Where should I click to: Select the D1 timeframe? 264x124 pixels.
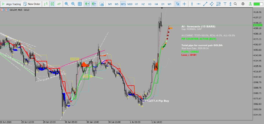click(x=163, y=4)
